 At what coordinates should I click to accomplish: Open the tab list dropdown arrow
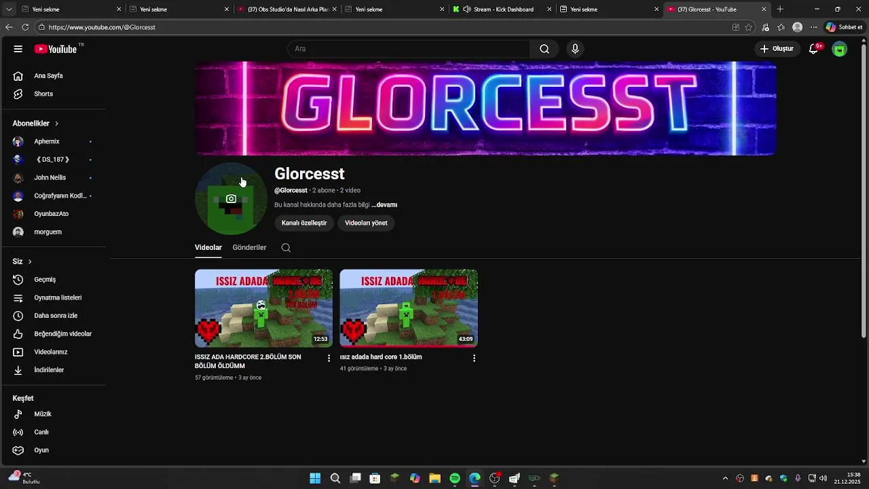tap(9, 10)
